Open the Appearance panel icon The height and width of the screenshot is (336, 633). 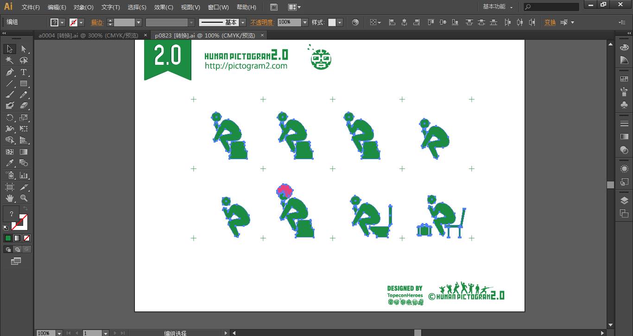(x=624, y=169)
